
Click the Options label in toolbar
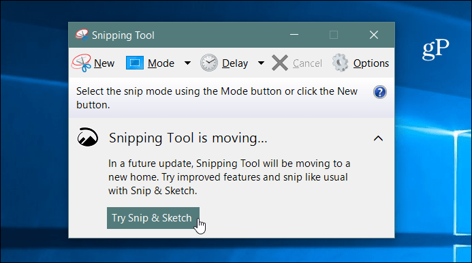tap(371, 63)
